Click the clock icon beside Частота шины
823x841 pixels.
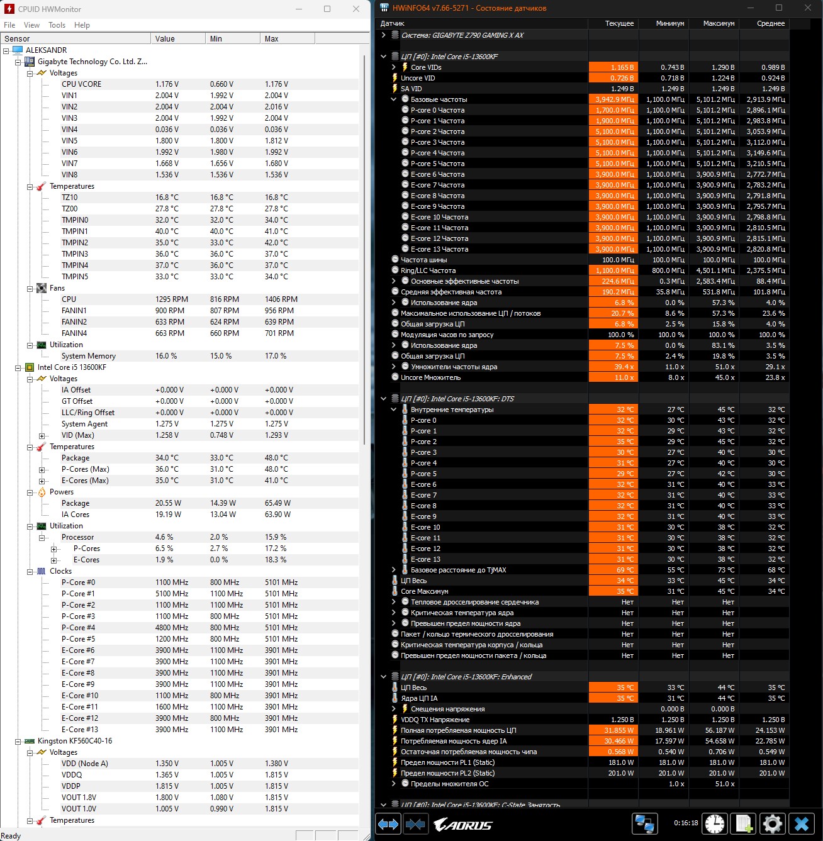tap(395, 260)
